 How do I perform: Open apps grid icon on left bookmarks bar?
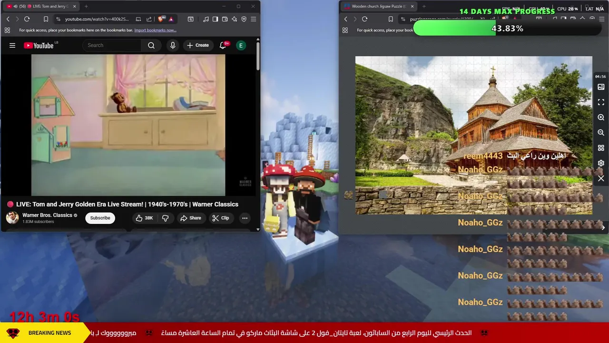[7, 30]
